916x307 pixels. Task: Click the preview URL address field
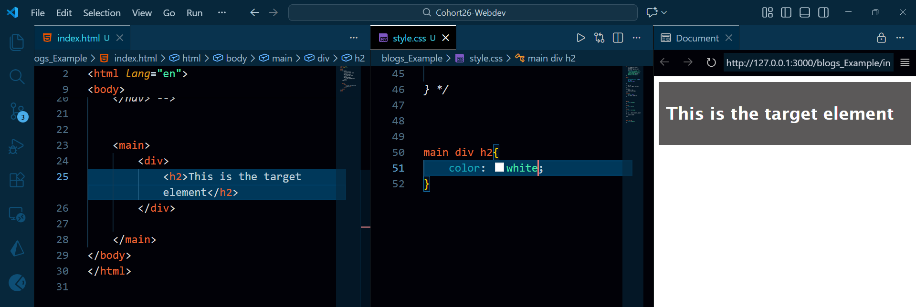[x=808, y=63]
